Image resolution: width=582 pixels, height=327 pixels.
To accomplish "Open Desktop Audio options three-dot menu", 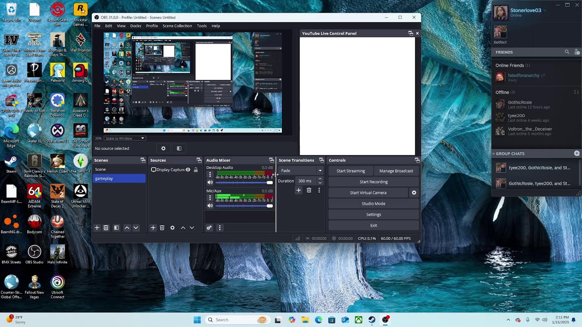I will 210,175.
